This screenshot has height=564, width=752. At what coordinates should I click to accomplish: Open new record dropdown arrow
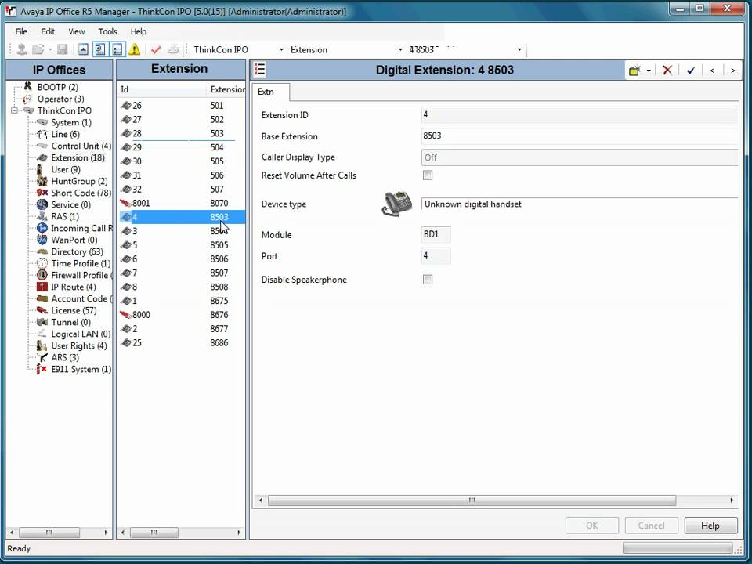click(x=649, y=71)
